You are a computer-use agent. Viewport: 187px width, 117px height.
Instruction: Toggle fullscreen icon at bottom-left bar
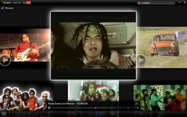tap(4, 114)
